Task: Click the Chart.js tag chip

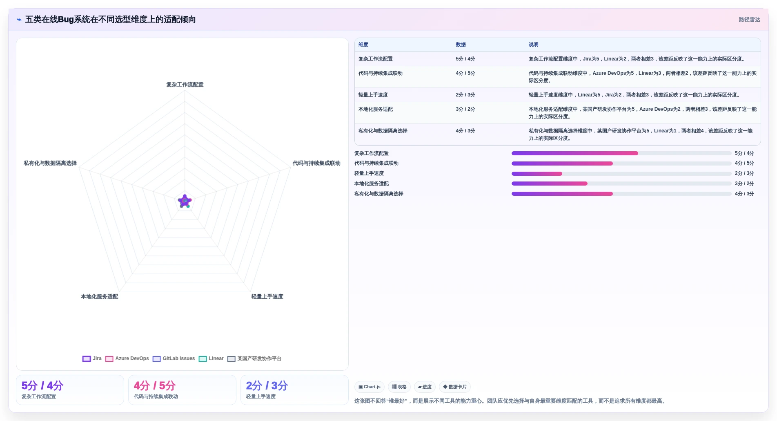Action: pos(370,387)
